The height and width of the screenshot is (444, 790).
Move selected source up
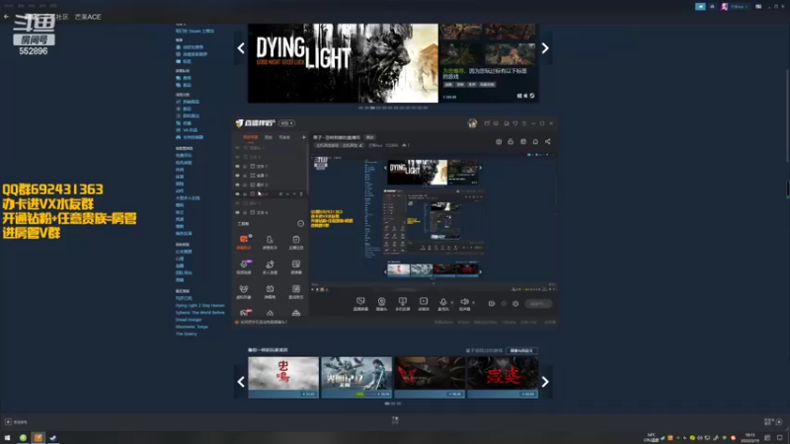tap(287, 193)
